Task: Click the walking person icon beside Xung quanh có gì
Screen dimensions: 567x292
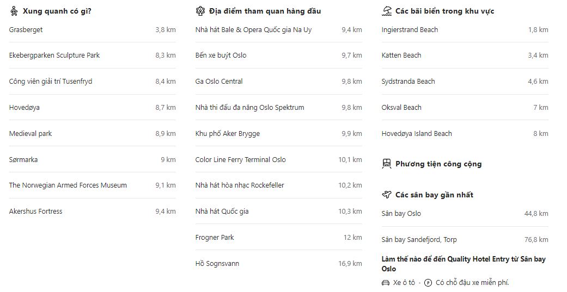Action: click(14, 11)
